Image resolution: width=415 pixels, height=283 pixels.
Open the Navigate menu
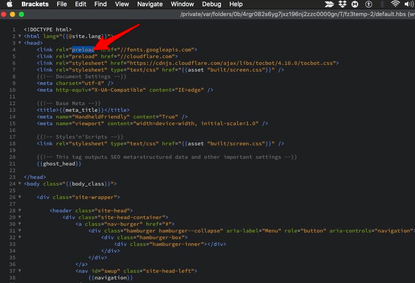[150, 4]
